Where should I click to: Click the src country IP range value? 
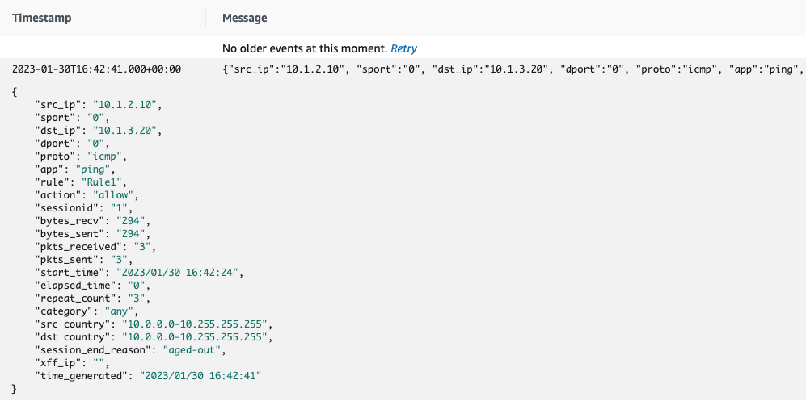click(196, 324)
